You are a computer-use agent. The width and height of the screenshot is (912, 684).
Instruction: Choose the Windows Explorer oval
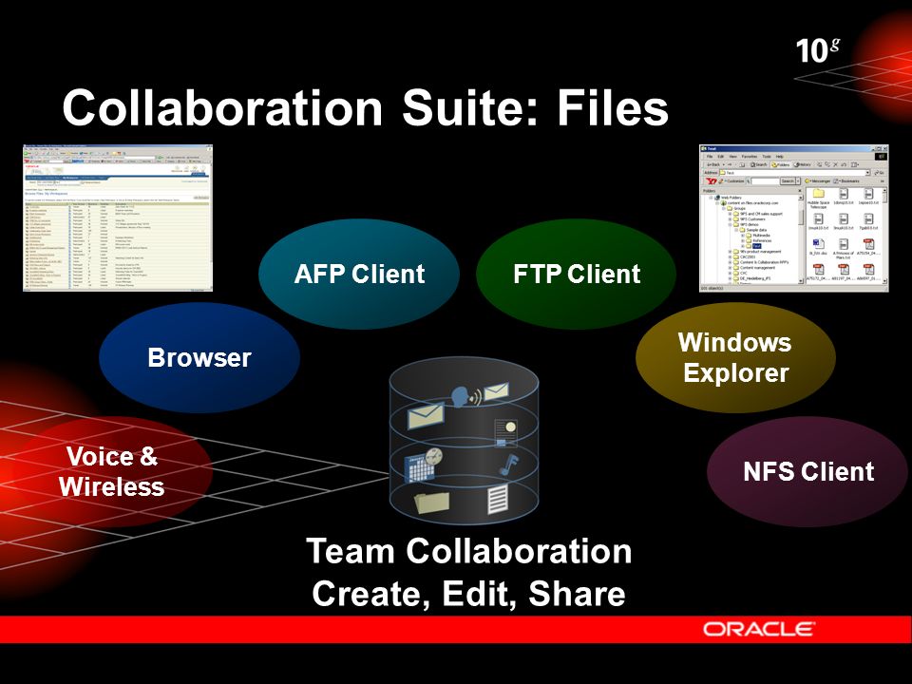click(735, 357)
